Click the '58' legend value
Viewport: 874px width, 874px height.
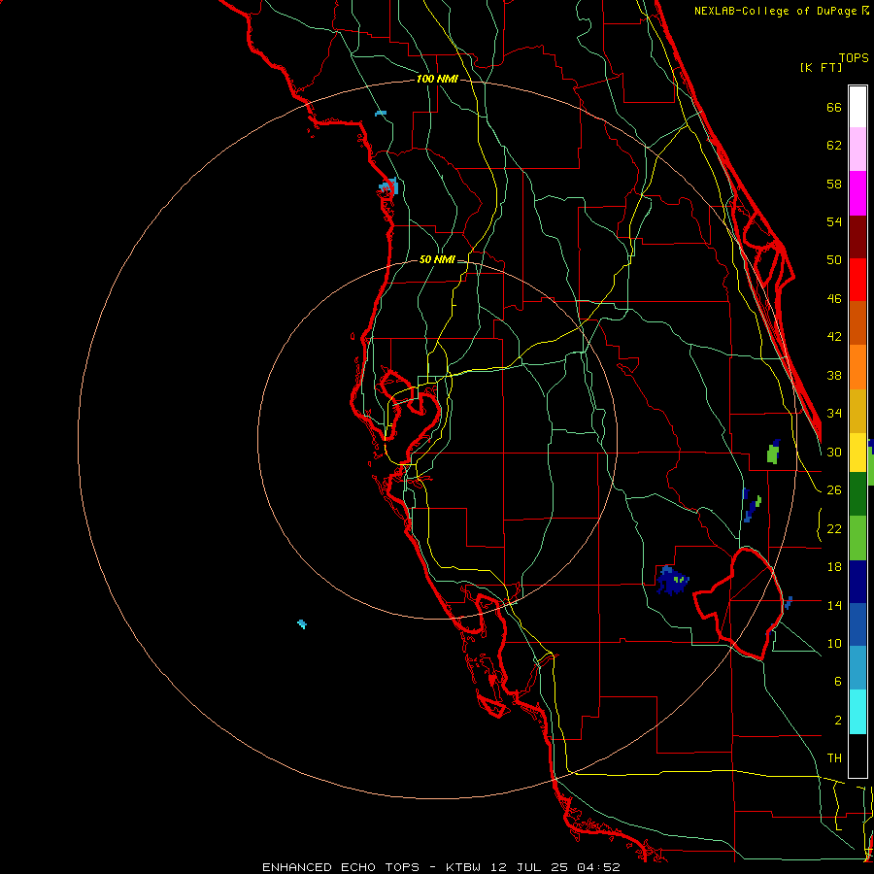tap(834, 184)
